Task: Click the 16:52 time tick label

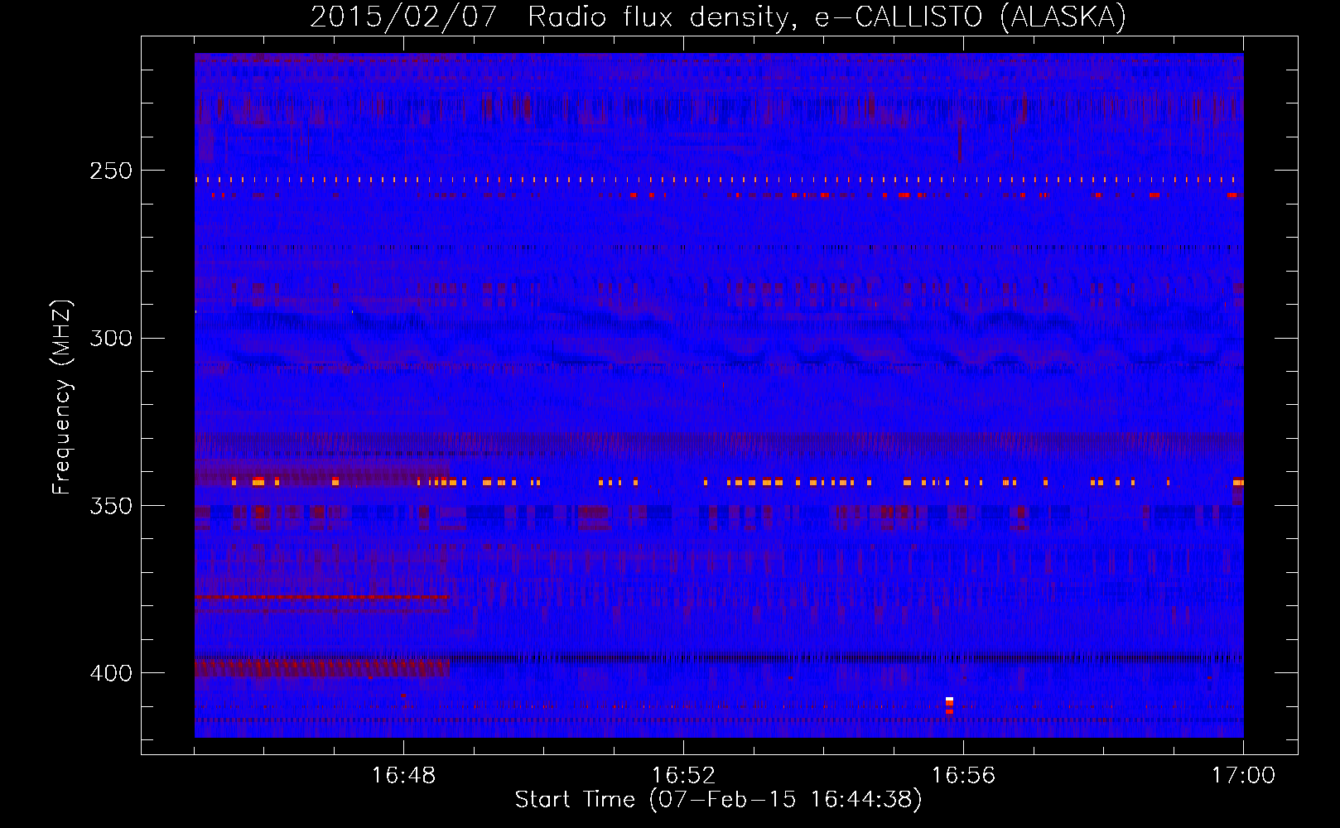Action: (683, 775)
